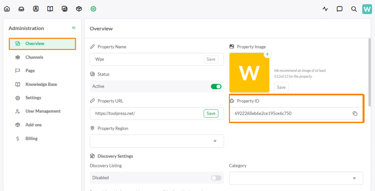The image size is (375, 191).
Task: Open the Reporting chart icon in top bar
Action: tap(64, 9)
